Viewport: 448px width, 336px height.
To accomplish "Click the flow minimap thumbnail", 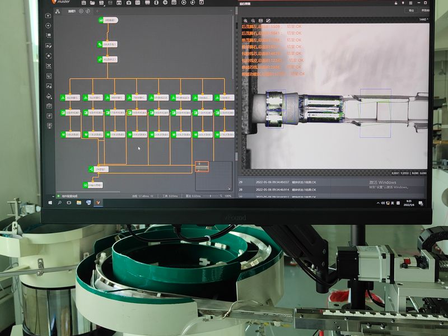I will click(212, 175).
